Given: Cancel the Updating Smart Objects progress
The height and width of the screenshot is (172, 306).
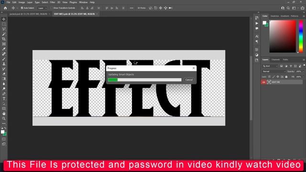Looking at the screenshot, I should point(189,80).
